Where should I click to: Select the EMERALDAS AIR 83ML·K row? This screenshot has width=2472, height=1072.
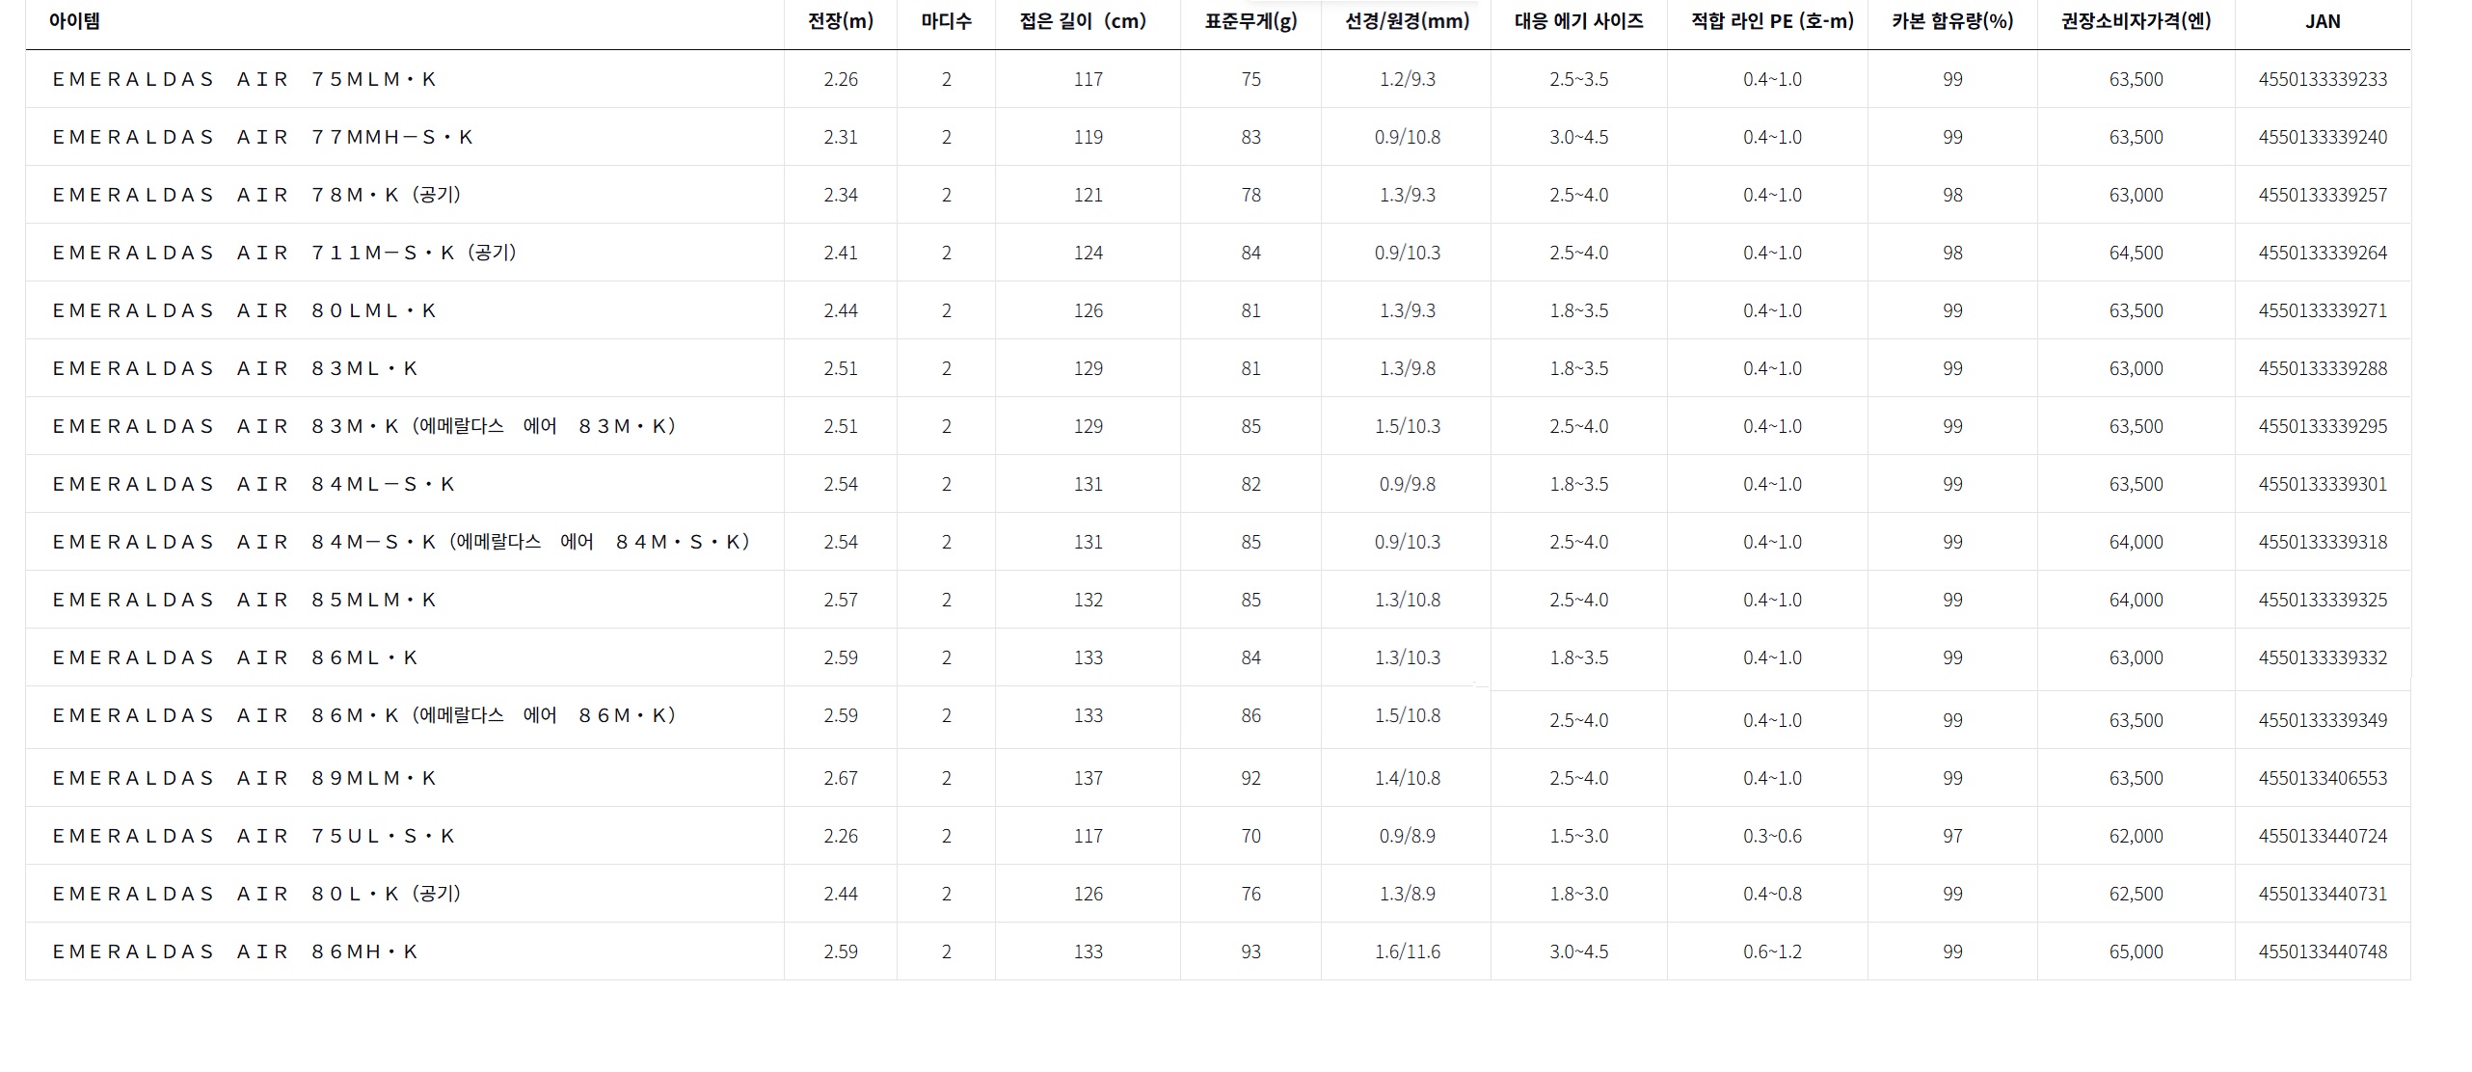click(1218, 368)
